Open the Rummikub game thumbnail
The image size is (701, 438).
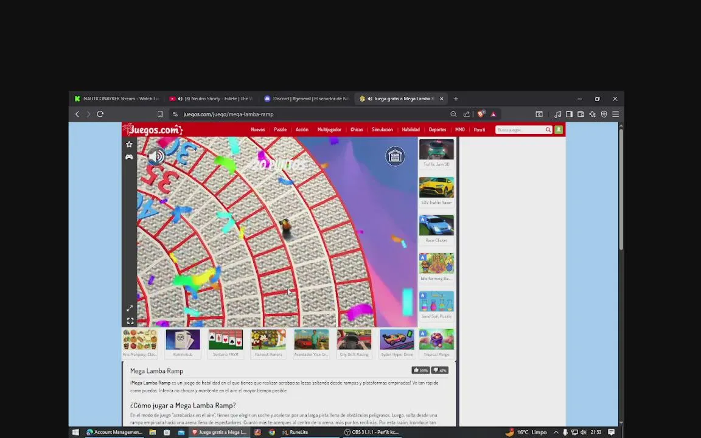(183, 339)
